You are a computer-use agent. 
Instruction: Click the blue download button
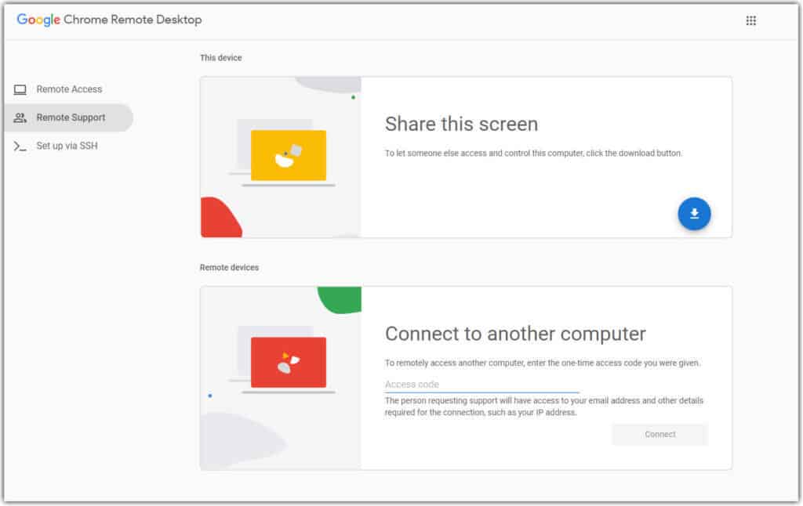[x=694, y=213]
